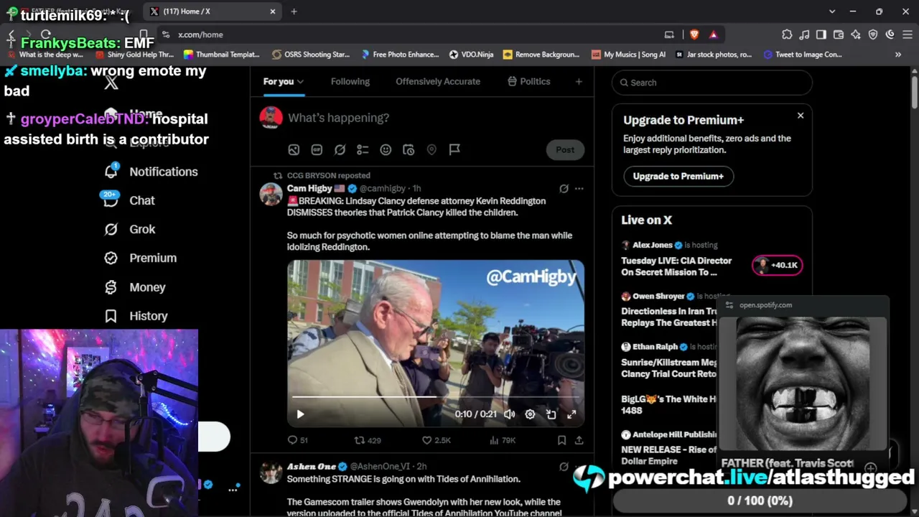Click the flag icon in the composer

[x=454, y=149]
